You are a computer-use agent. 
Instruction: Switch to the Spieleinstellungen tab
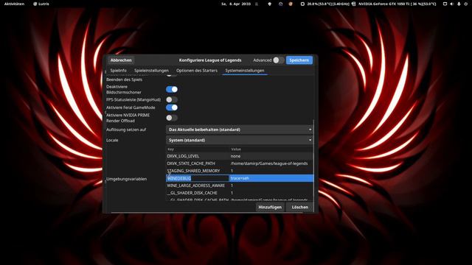point(151,71)
